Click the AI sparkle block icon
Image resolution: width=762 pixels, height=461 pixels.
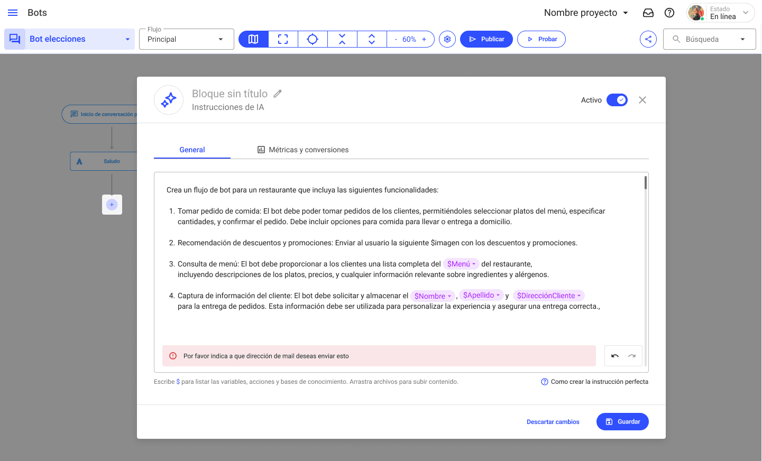[x=169, y=100]
